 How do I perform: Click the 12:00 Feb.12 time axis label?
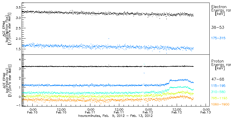point(177,111)
